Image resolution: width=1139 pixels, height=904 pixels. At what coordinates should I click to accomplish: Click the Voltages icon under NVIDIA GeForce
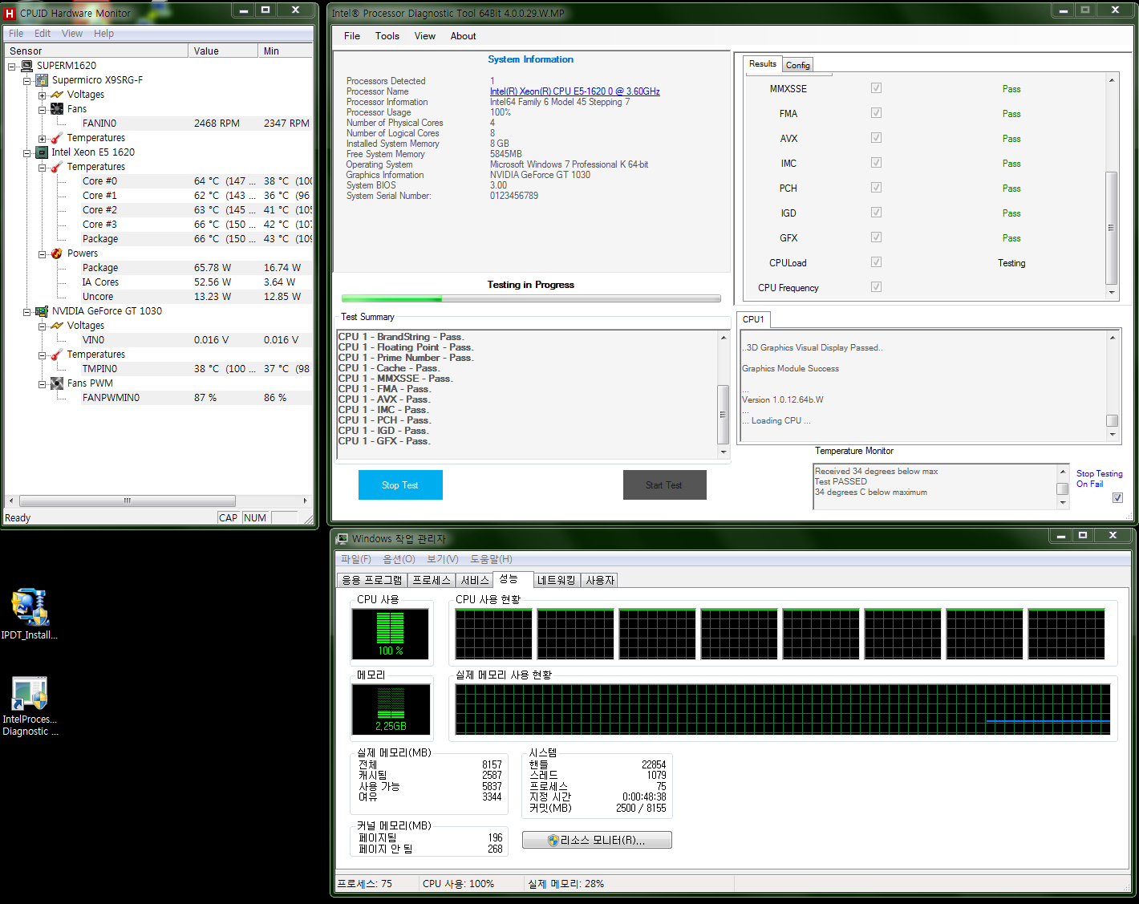(x=57, y=326)
